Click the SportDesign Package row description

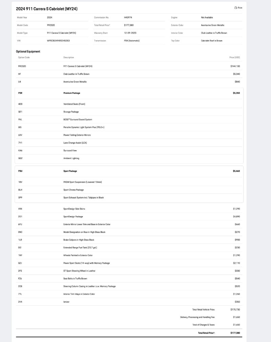pos(73,217)
